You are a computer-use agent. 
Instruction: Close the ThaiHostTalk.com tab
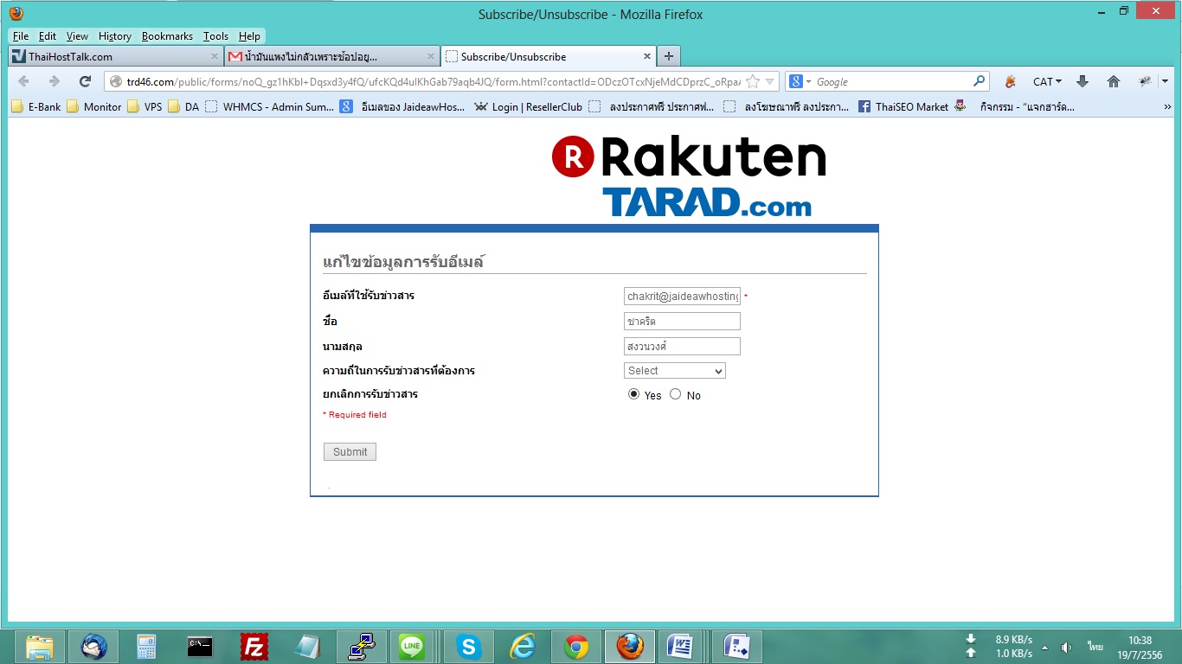coord(215,56)
